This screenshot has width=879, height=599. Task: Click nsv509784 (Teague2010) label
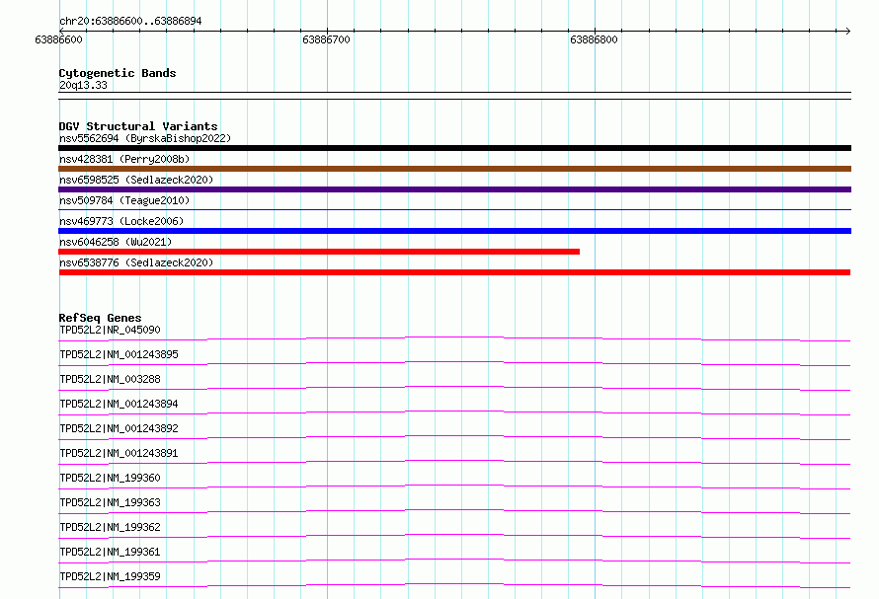[124, 200]
